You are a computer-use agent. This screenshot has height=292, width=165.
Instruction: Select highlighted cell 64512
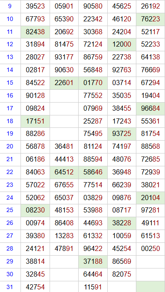point(64,172)
